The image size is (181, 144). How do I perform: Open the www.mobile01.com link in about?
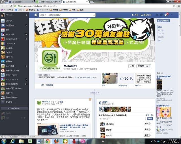pos(85,77)
